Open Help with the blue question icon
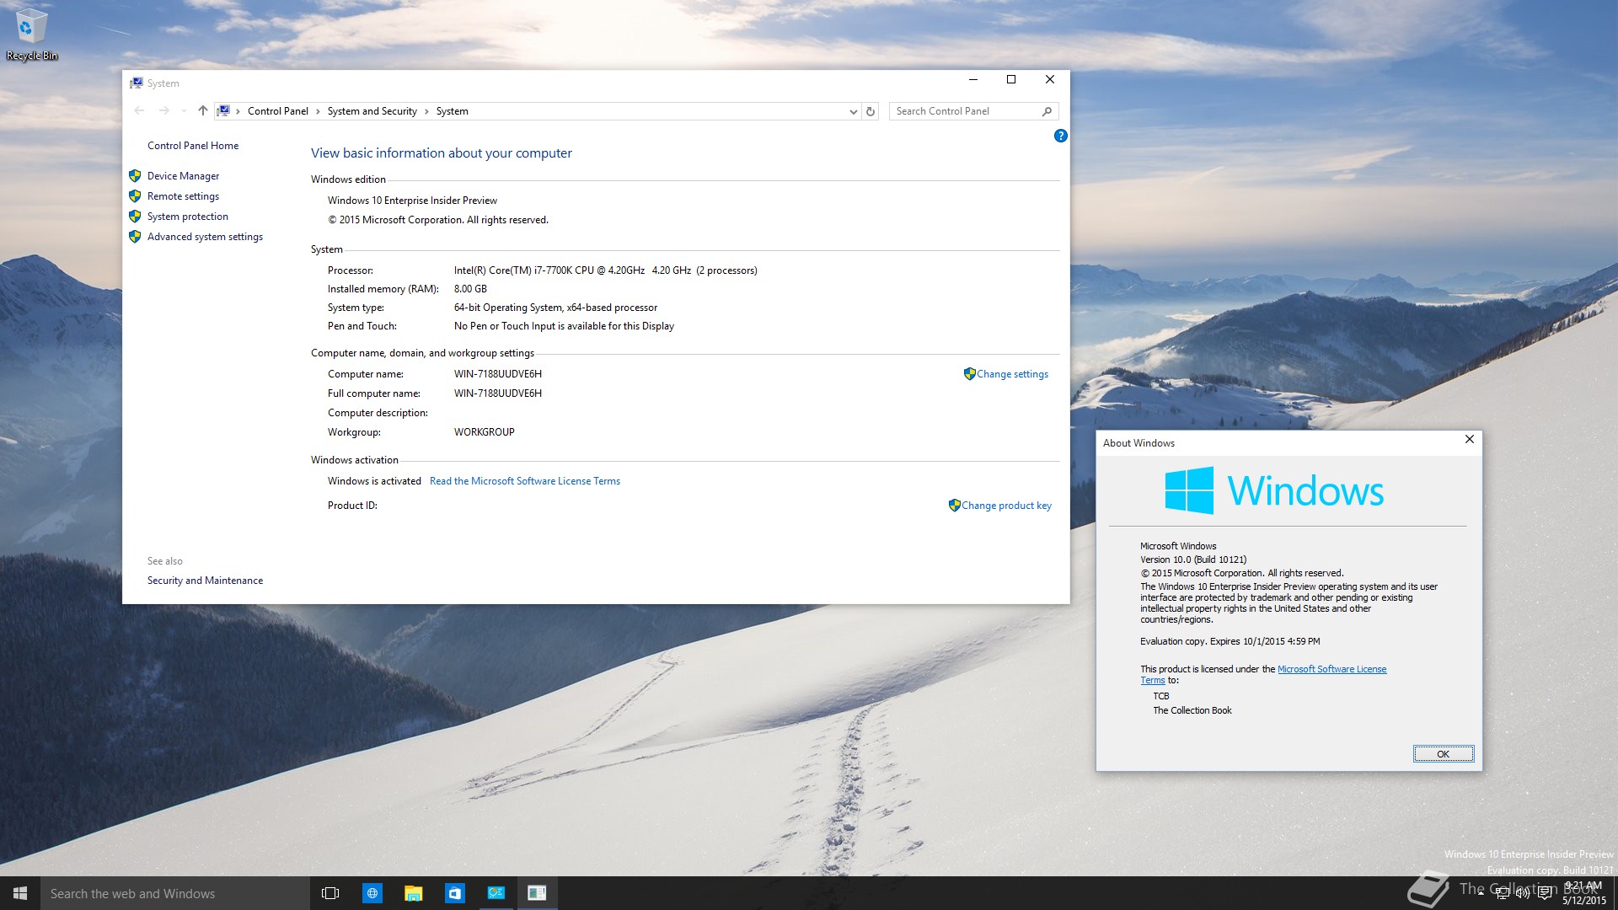 click(1060, 136)
